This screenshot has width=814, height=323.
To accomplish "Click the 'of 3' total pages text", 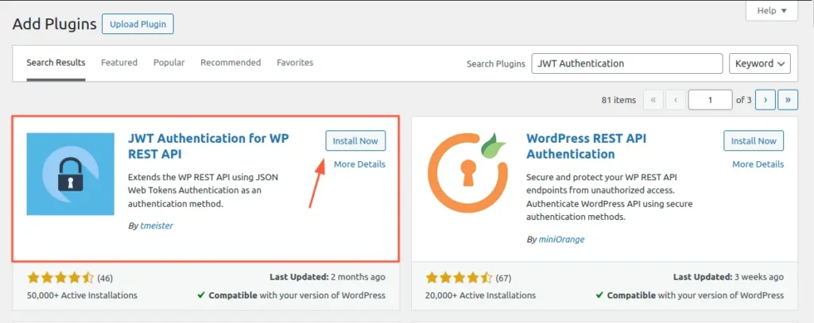I will click(744, 100).
